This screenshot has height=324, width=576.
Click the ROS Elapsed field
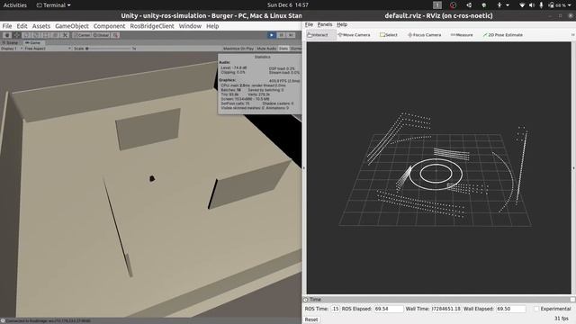[388, 309]
